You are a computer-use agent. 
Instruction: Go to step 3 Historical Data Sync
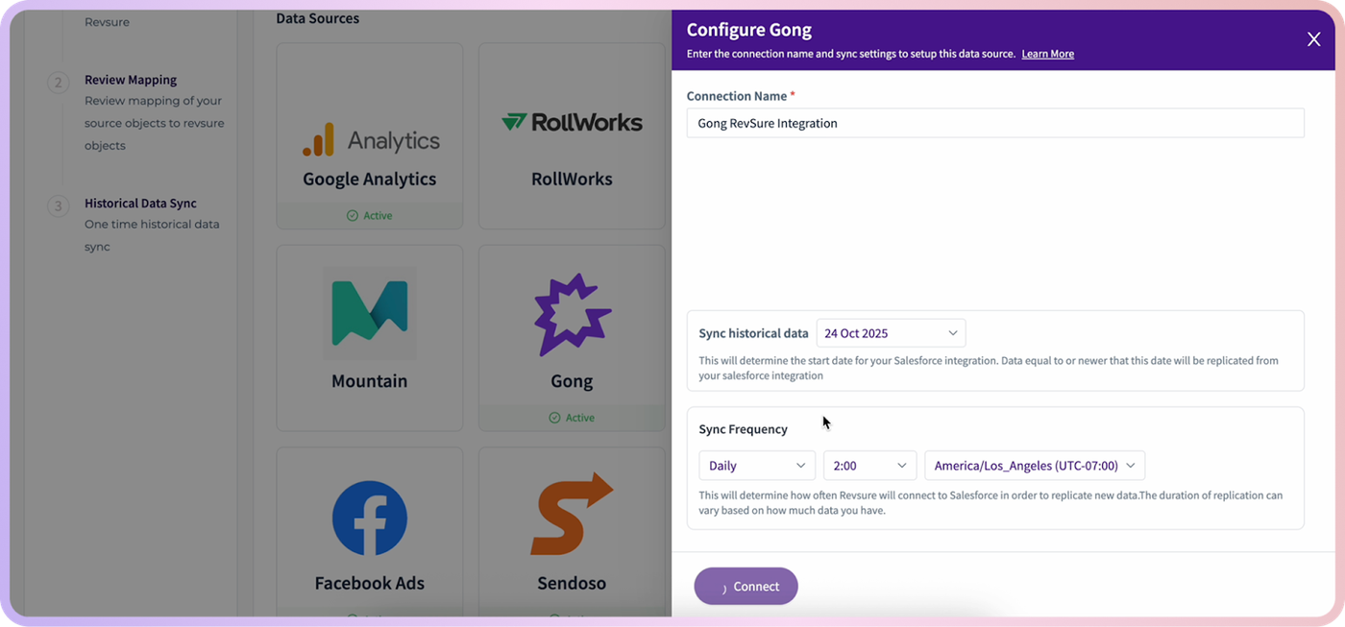tap(140, 204)
